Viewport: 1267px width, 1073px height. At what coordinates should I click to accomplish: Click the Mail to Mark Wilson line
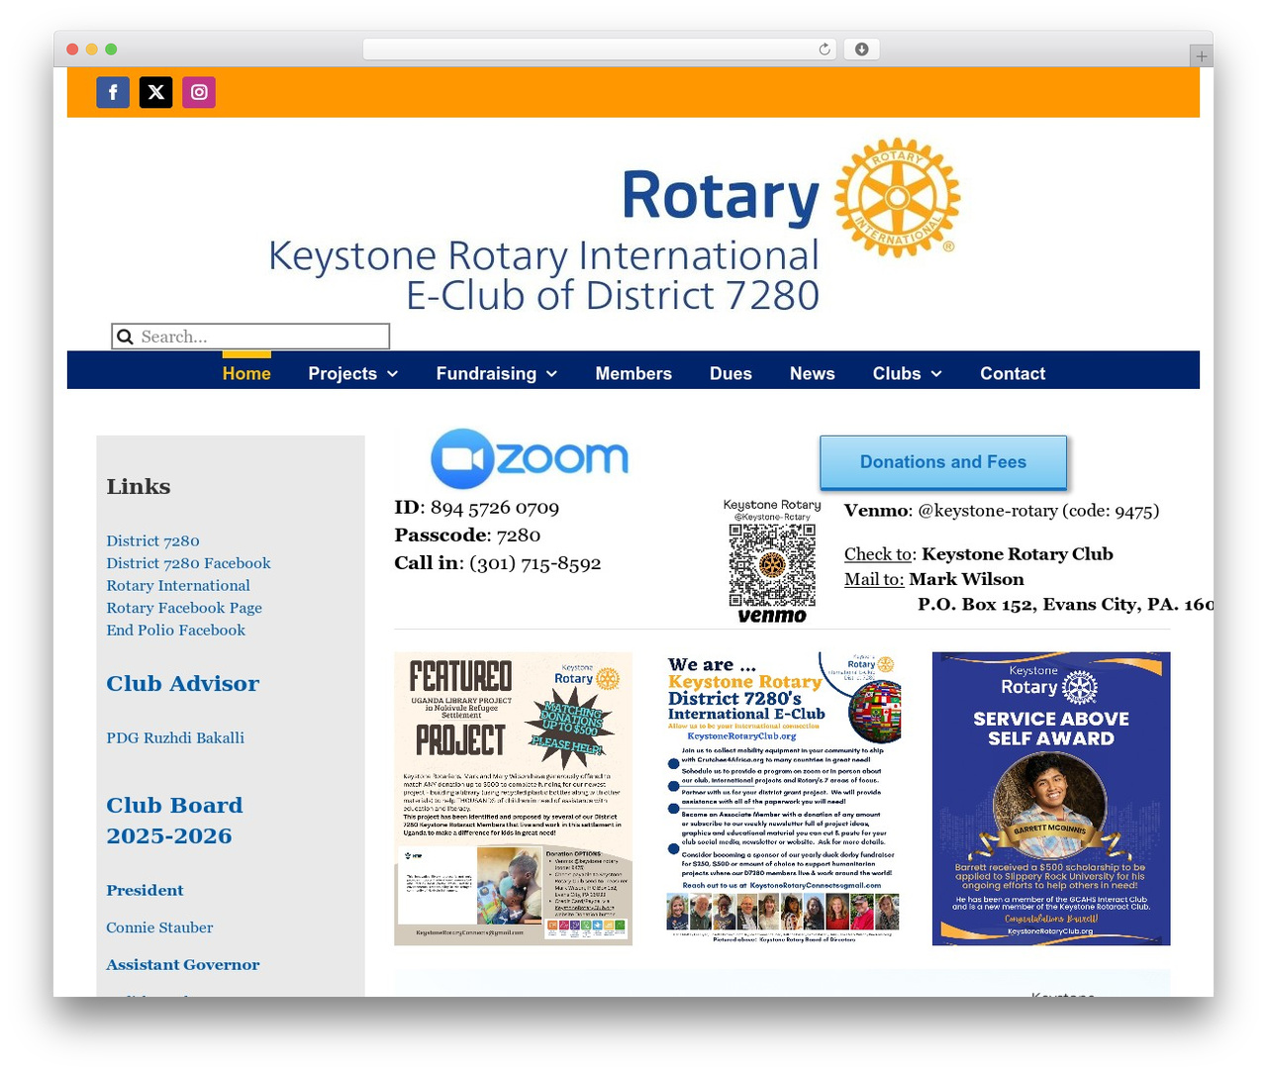coord(934,579)
